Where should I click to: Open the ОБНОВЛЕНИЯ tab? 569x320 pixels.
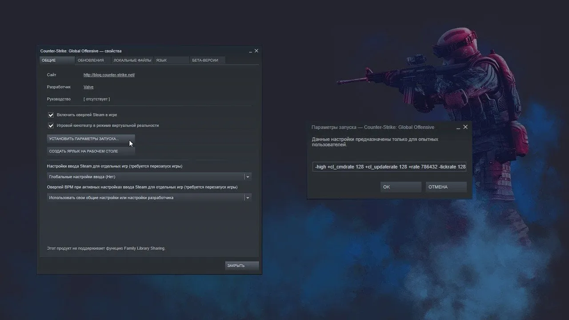pos(92,60)
